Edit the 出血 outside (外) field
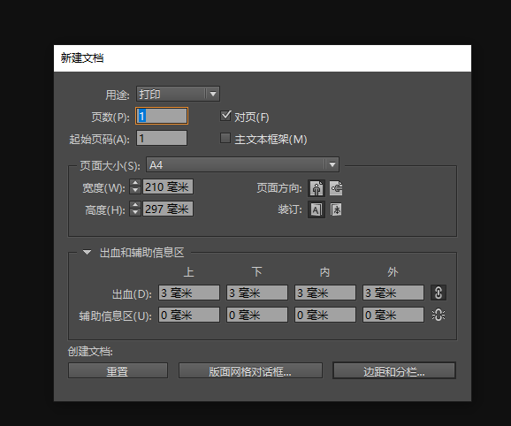Viewport: 511px width, 426px height. (x=393, y=293)
